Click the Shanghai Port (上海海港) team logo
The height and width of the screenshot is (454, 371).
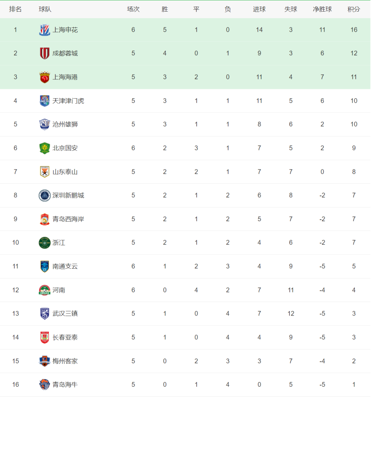pyautogui.click(x=44, y=77)
